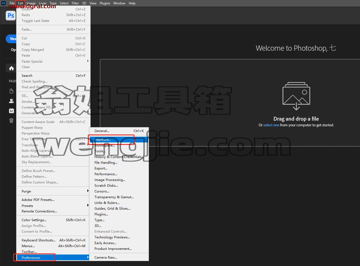
Task: Click the drag-and-drop image placeholder icon
Action: (x=296, y=96)
